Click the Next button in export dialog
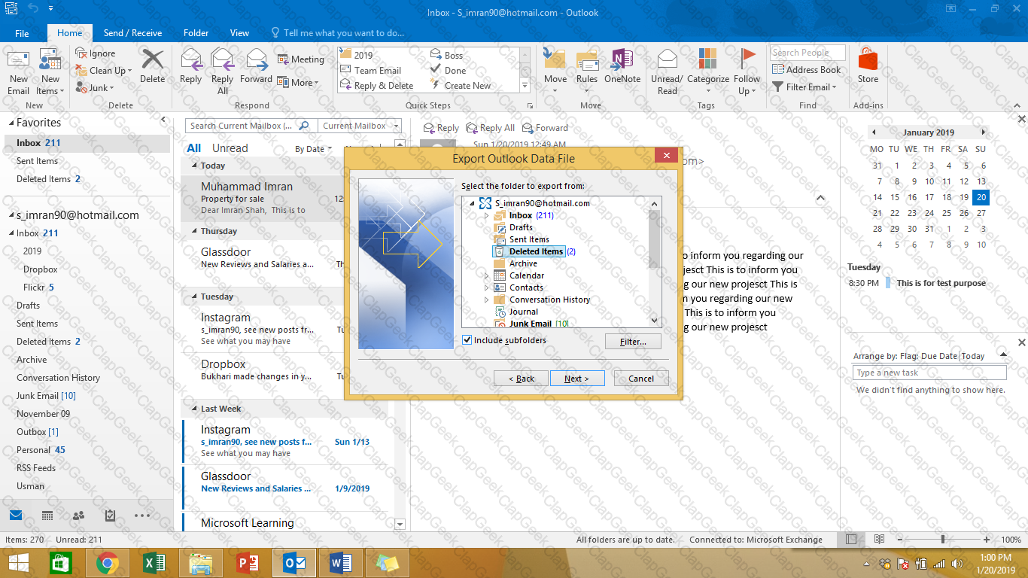 [x=577, y=379]
